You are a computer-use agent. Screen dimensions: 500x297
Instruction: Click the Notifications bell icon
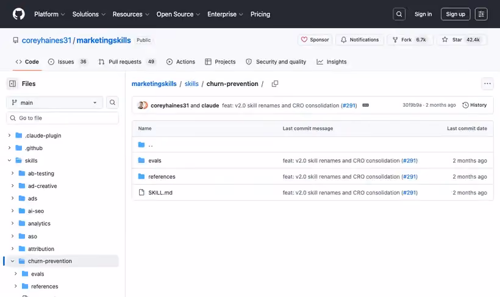(x=343, y=40)
